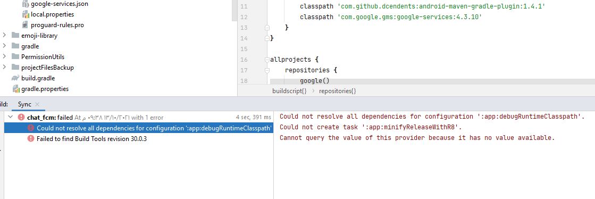595x199 pixels.
Task: Click gradle.properties file icon
Action: pyautogui.click(x=16, y=89)
